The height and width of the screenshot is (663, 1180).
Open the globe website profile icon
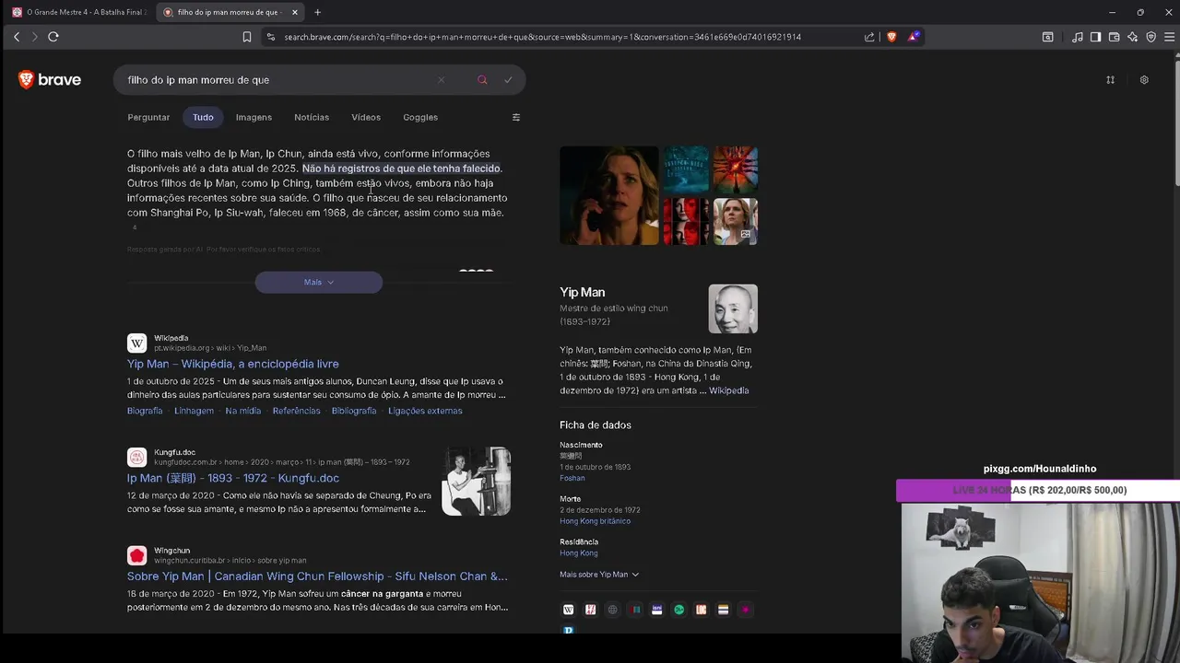pyautogui.click(x=612, y=610)
